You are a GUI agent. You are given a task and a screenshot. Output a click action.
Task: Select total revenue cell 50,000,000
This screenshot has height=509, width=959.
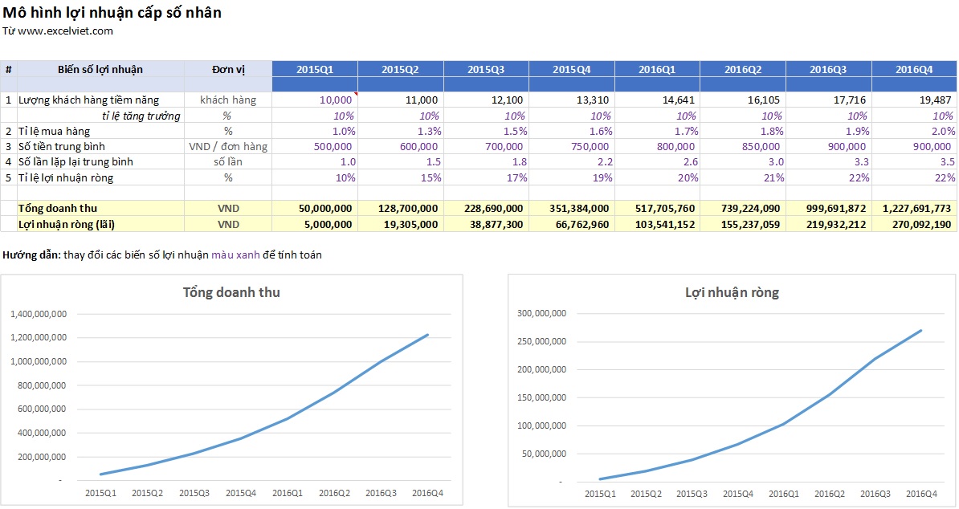(x=315, y=209)
